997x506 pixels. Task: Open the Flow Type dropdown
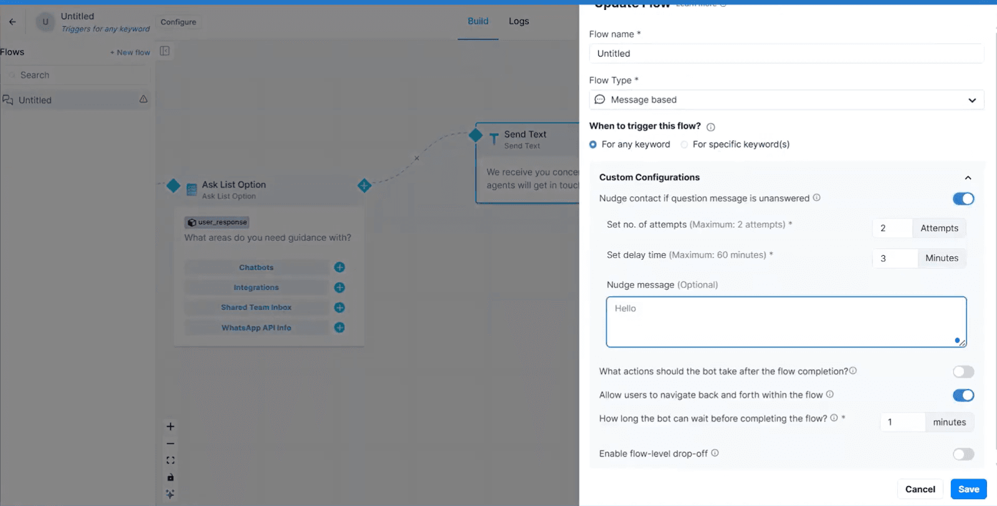click(786, 100)
